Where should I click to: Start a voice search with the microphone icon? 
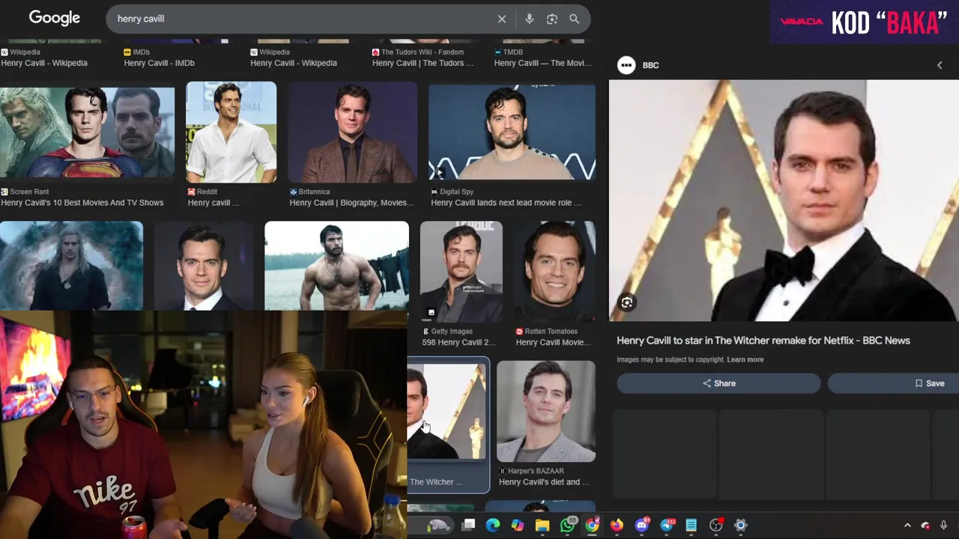529,19
